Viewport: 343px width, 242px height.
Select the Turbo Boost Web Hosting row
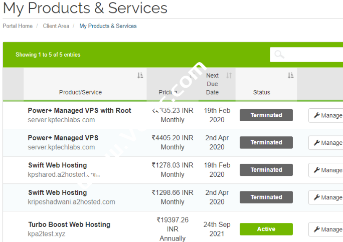click(69, 224)
